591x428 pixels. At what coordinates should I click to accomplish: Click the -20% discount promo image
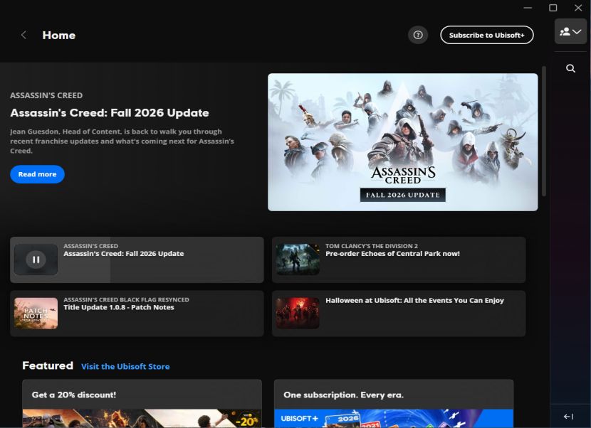click(142, 419)
